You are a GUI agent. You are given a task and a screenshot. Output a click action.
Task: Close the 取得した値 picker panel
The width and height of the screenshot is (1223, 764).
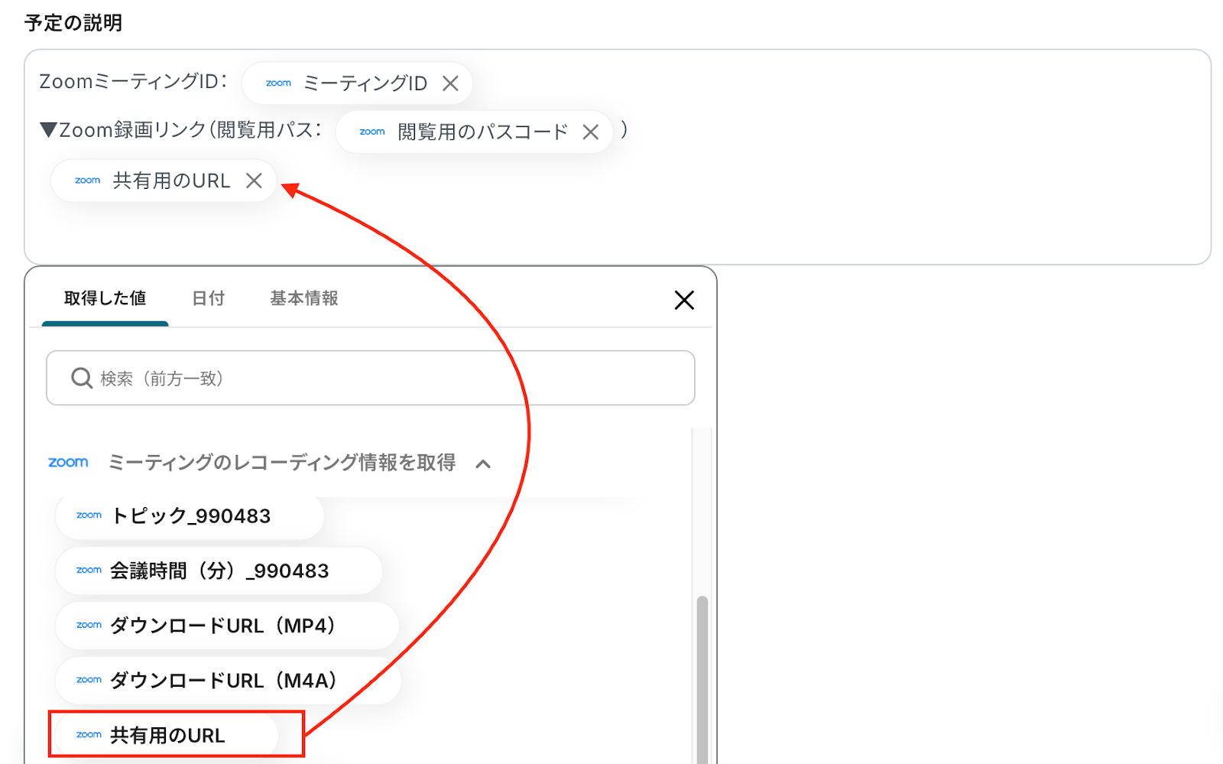[x=684, y=300]
